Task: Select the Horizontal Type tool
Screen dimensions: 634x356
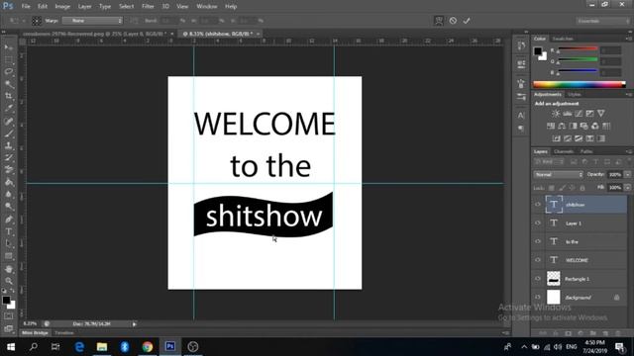Action: [x=9, y=231]
